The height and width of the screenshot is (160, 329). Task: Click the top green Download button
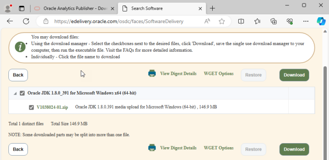point(294,75)
